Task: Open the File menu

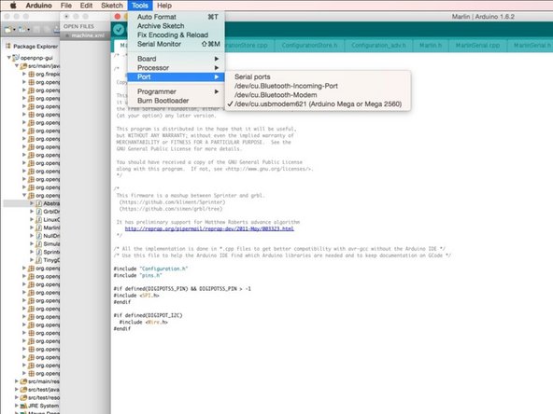Action: [66, 6]
